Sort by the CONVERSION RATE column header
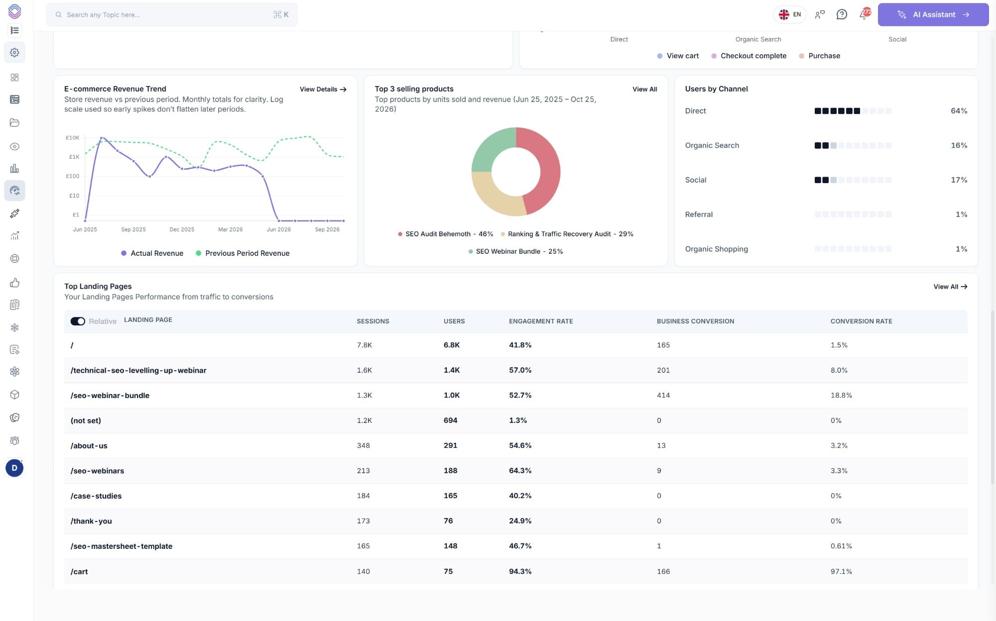This screenshot has height=621, width=996. [x=861, y=321]
